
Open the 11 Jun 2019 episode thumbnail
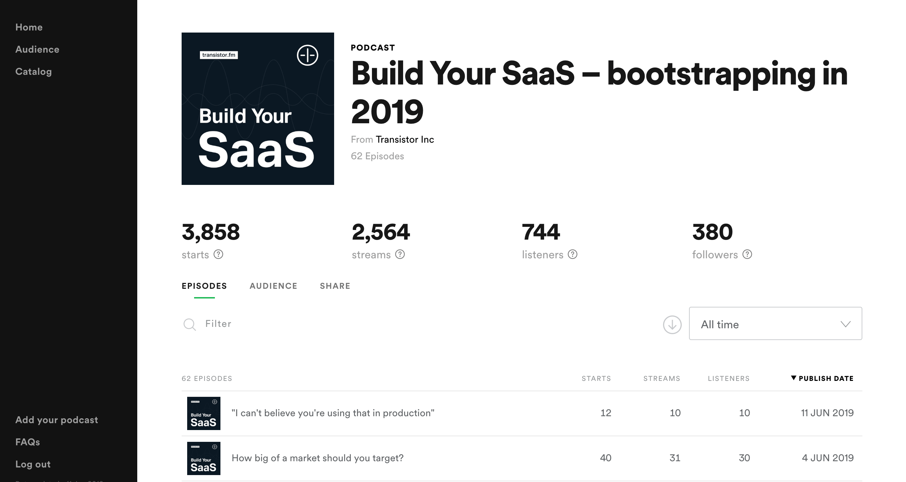204,413
